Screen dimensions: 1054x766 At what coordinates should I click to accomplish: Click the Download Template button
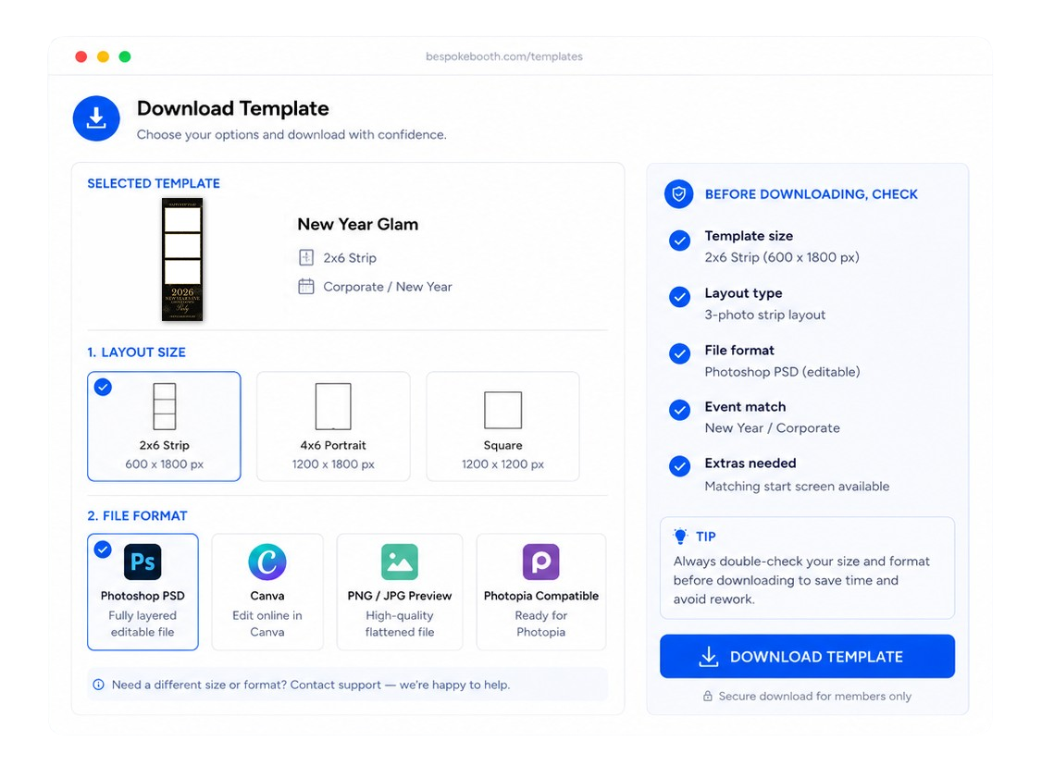point(807,657)
